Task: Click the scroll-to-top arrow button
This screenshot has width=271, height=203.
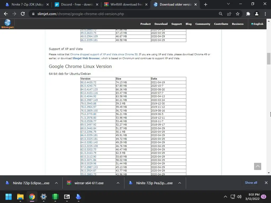Action: [258, 167]
